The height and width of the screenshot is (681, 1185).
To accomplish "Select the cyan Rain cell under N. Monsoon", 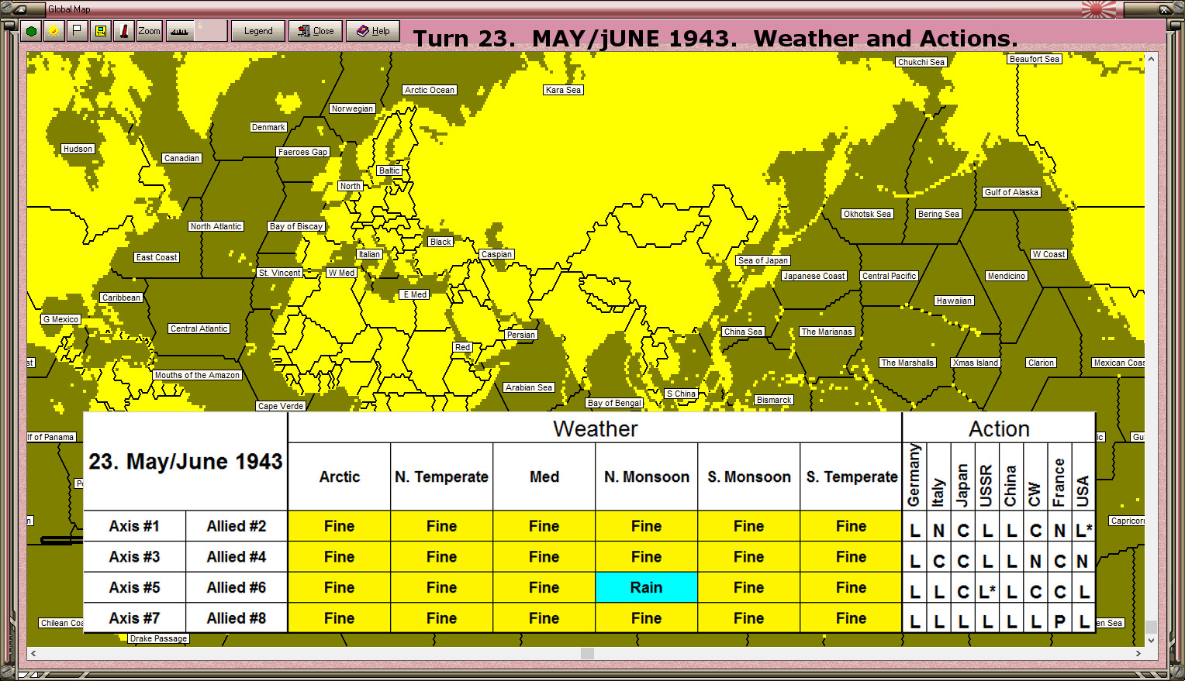I will coord(646,587).
